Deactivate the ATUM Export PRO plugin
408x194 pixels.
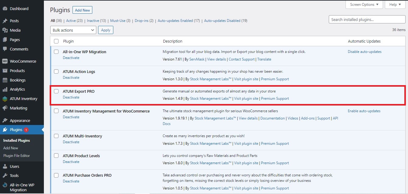(x=71, y=97)
